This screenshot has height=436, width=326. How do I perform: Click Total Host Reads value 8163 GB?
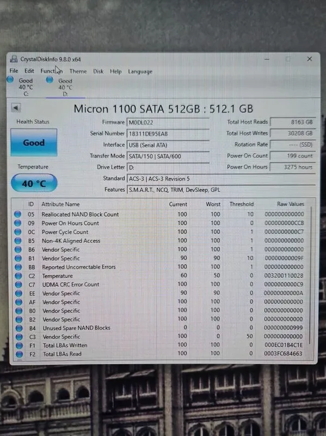(x=293, y=122)
